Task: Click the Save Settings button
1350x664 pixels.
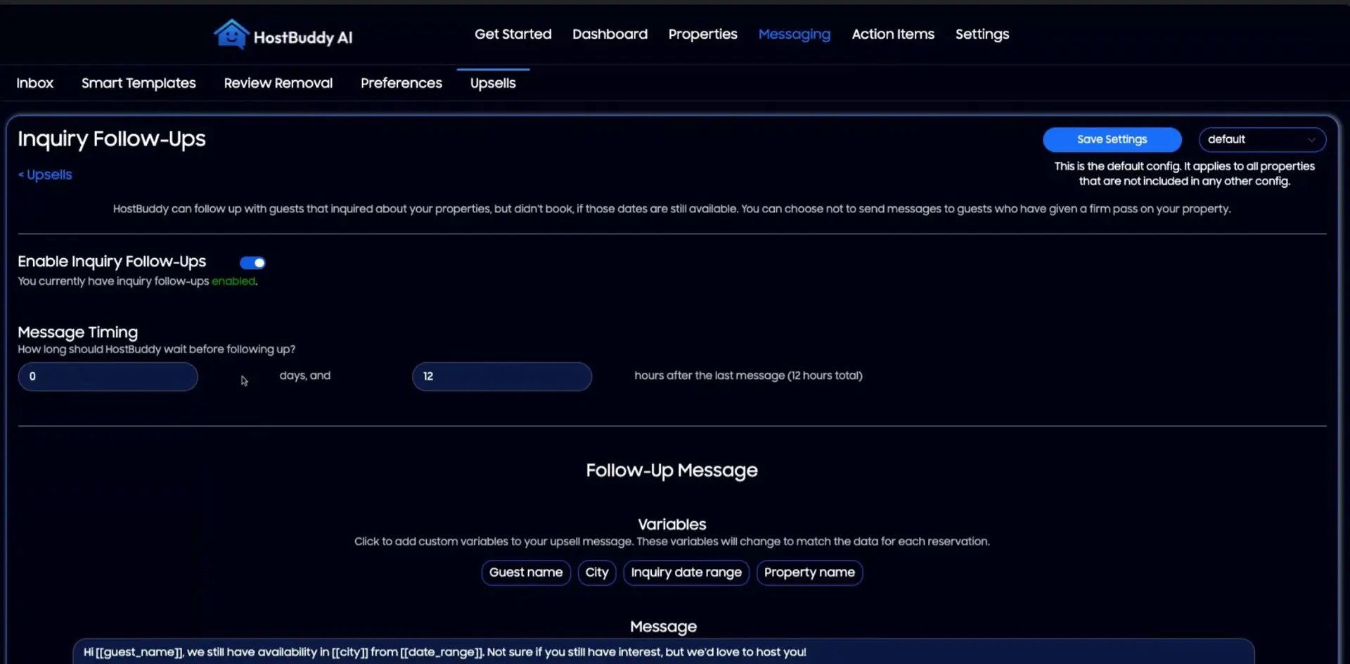Action: click(1112, 139)
